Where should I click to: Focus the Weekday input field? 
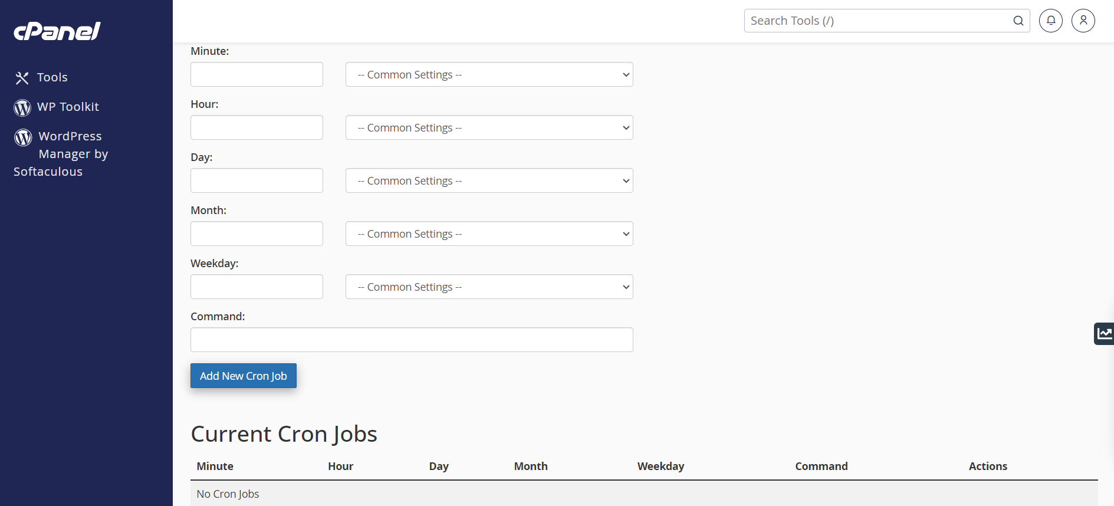coord(257,287)
